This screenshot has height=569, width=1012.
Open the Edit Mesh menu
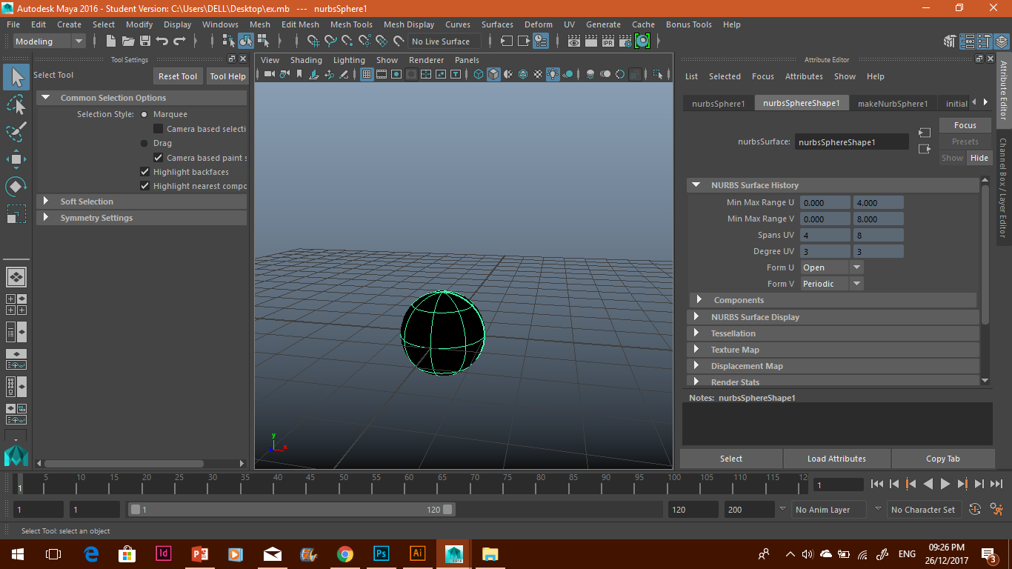coord(300,24)
